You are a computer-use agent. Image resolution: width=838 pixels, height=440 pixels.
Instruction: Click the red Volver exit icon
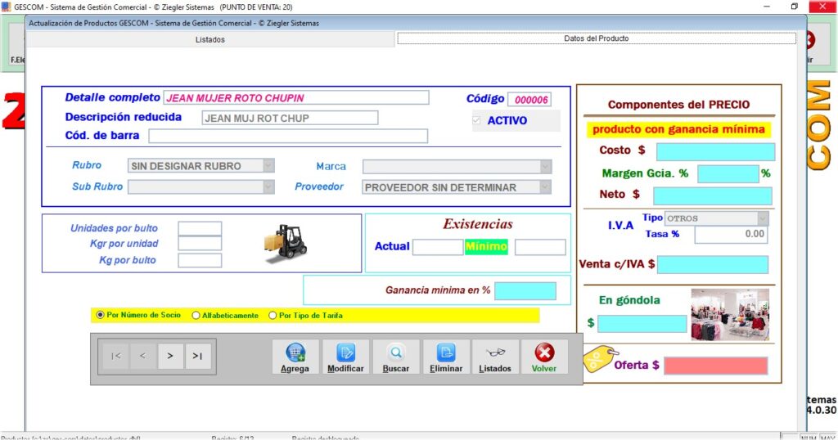tap(544, 352)
